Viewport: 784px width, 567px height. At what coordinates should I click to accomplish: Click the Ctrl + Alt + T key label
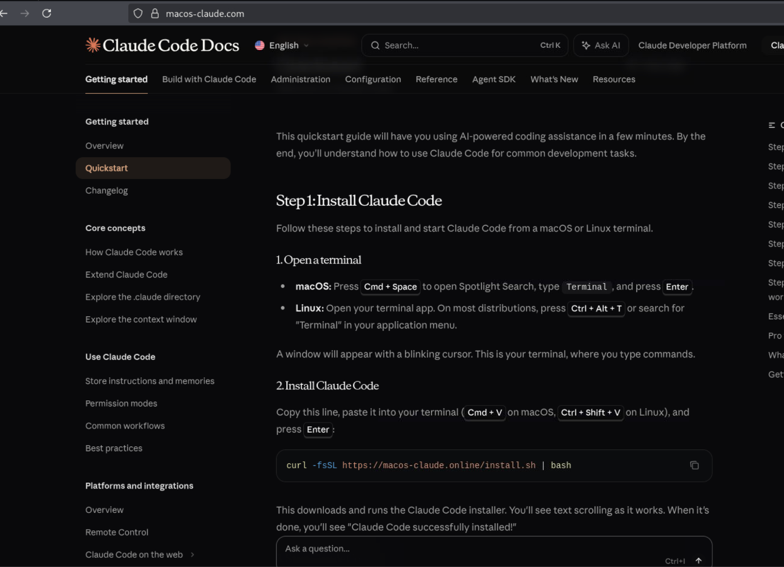tap(596, 309)
